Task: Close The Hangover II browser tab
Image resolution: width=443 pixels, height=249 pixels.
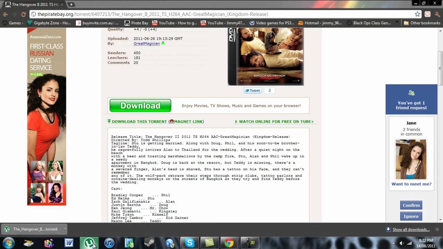Action: pos(62,4)
